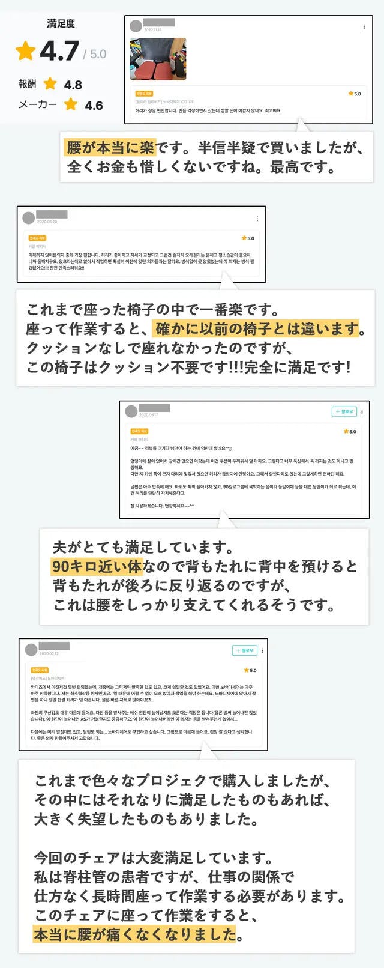Click the star next to 報酬 4.8

50,83
